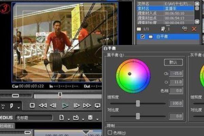Select the 文件名 info row
This screenshot has height=136, width=204.
pos(165,4)
